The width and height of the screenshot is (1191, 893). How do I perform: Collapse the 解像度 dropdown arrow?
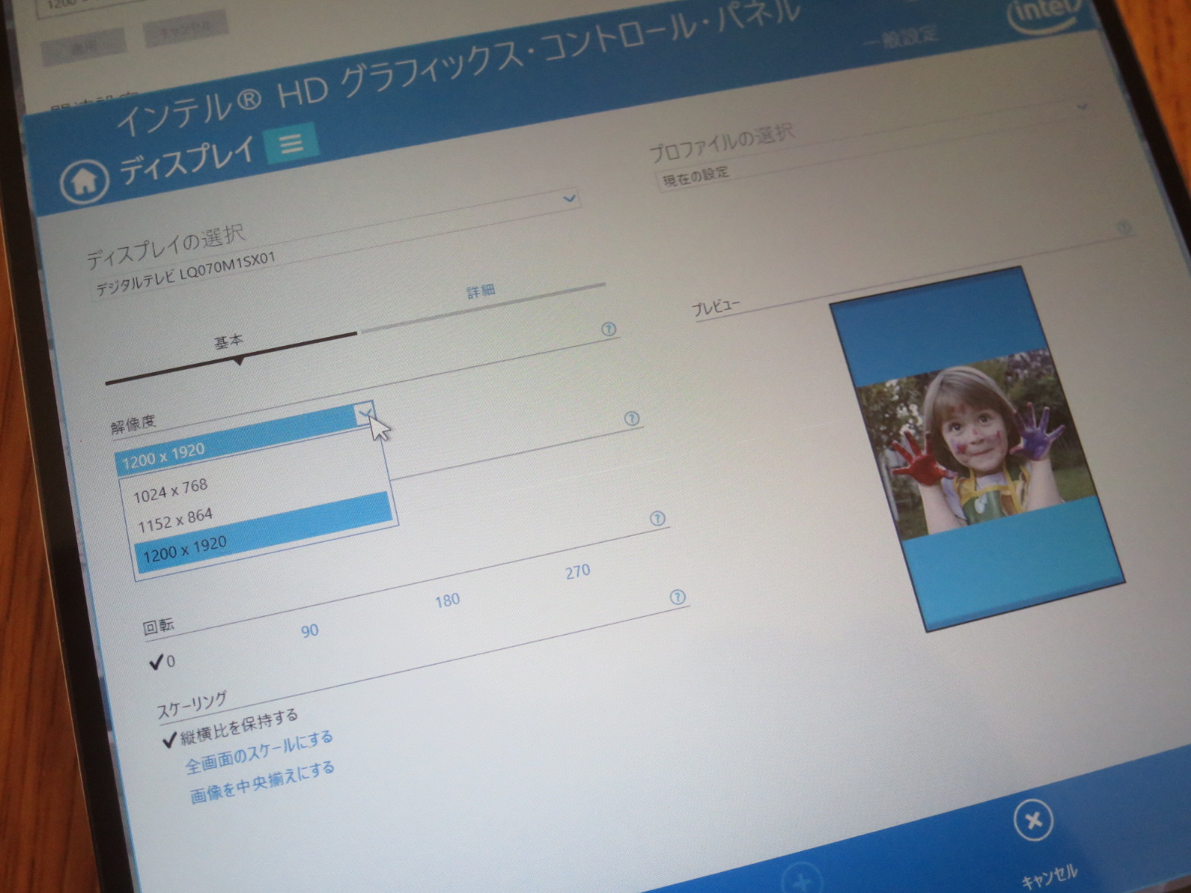tap(365, 413)
